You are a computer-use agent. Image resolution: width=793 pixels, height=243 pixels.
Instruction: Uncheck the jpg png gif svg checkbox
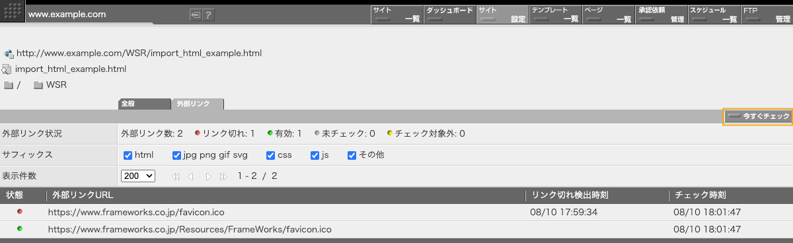click(176, 155)
